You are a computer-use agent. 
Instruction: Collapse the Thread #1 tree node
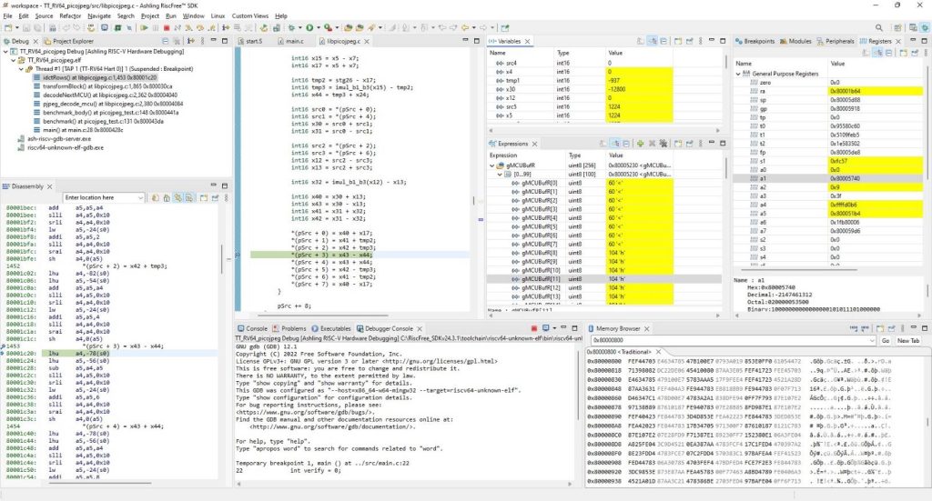pyautogui.click(x=22, y=69)
